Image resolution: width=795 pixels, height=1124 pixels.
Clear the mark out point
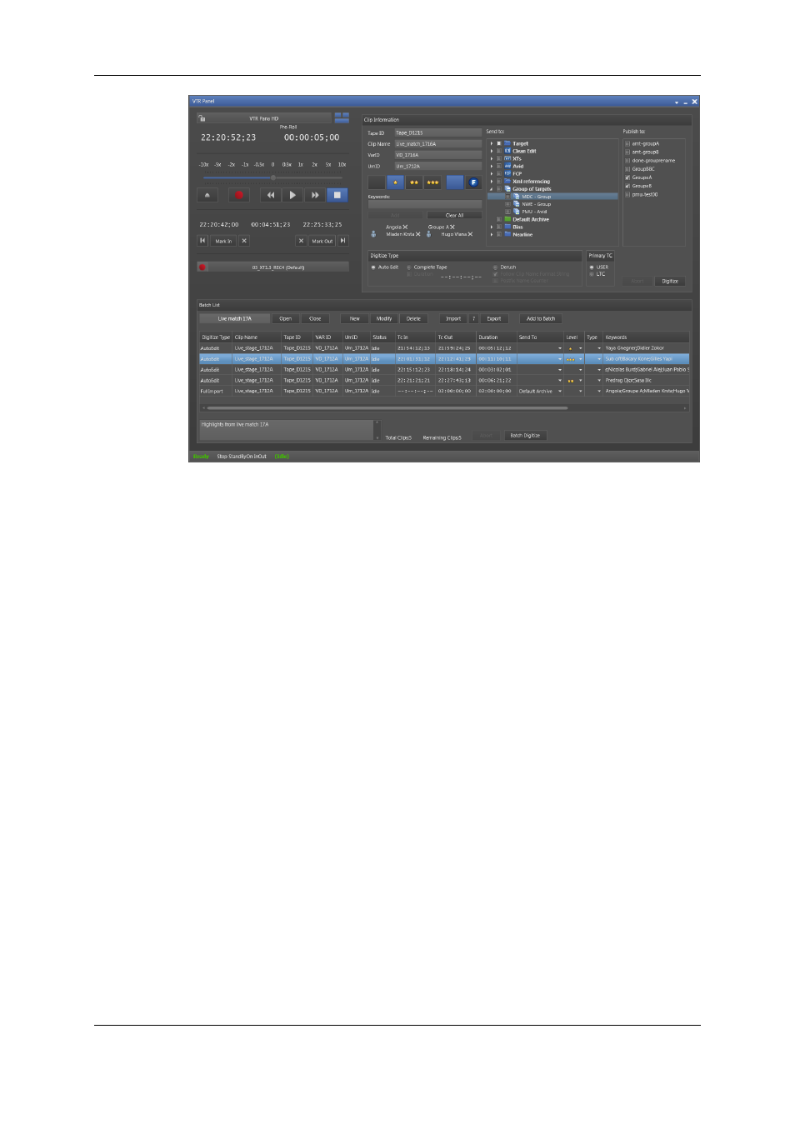pos(301,241)
